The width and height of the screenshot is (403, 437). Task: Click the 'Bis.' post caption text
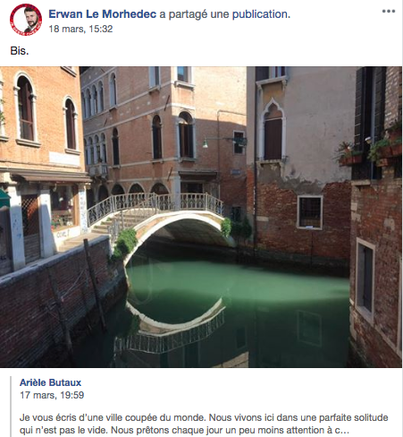coord(20,51)
